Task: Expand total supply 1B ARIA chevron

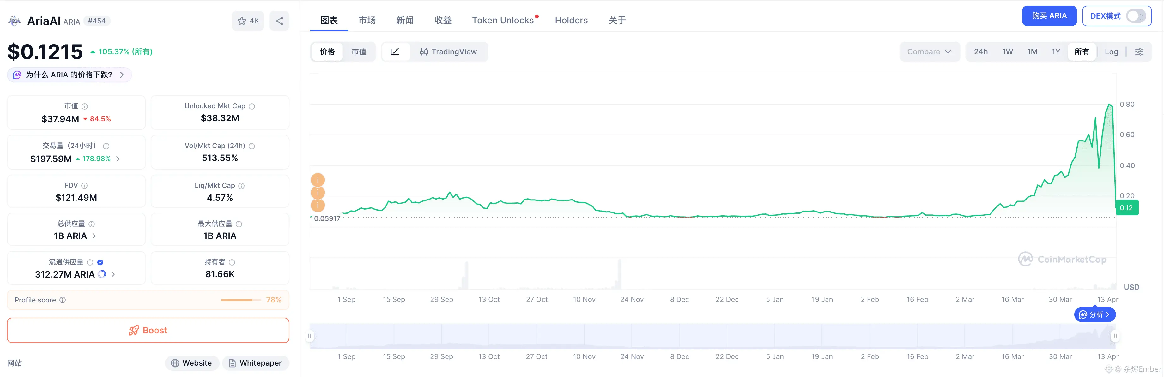Action: (x=94, y=236)
